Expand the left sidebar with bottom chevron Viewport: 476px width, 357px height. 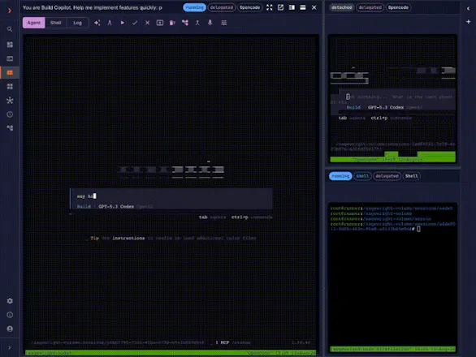coord(10,347)
